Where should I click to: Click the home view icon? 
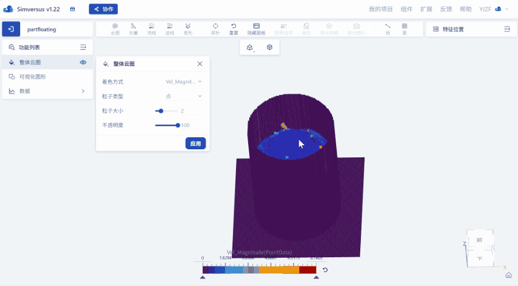tap(508, 275)
